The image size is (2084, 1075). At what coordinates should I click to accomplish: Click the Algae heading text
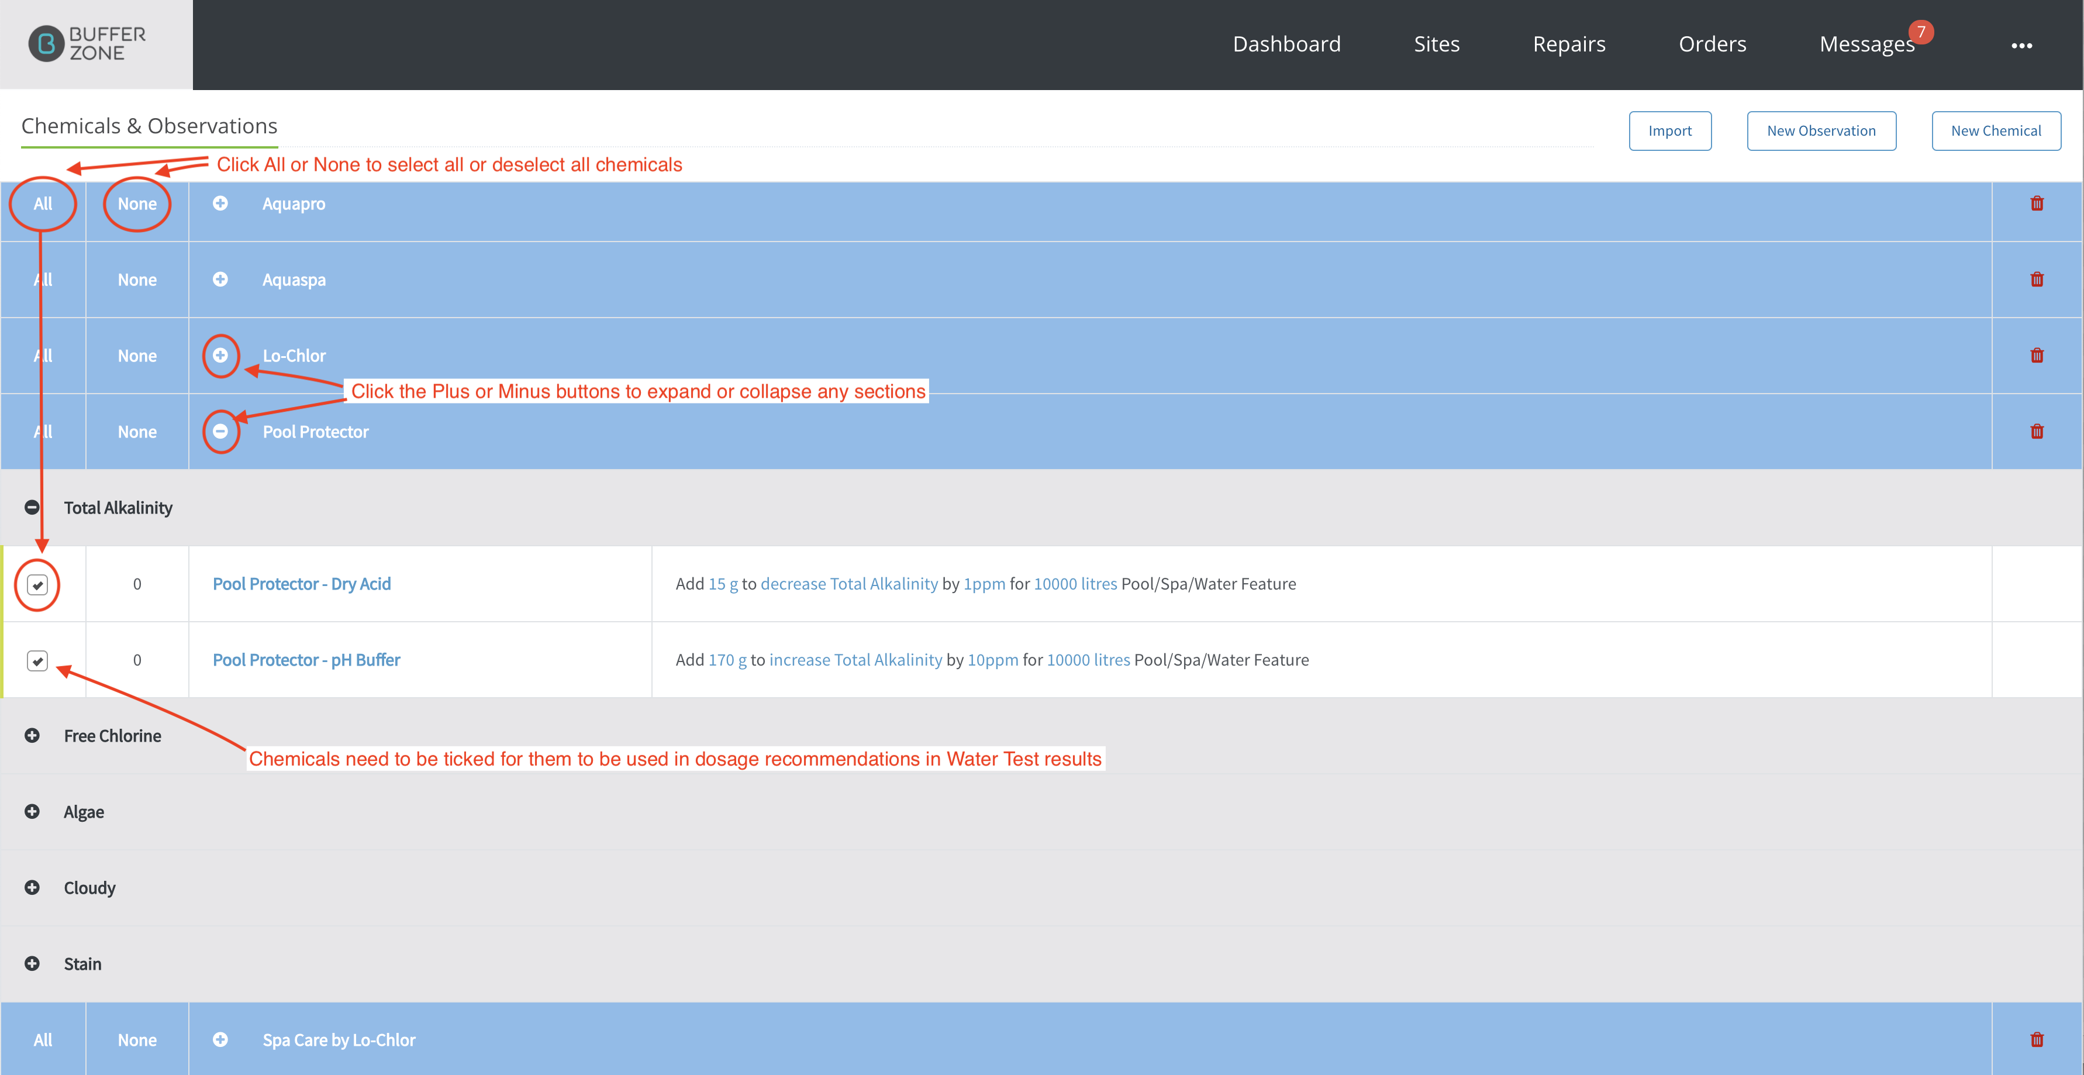[x=84, y=813]
